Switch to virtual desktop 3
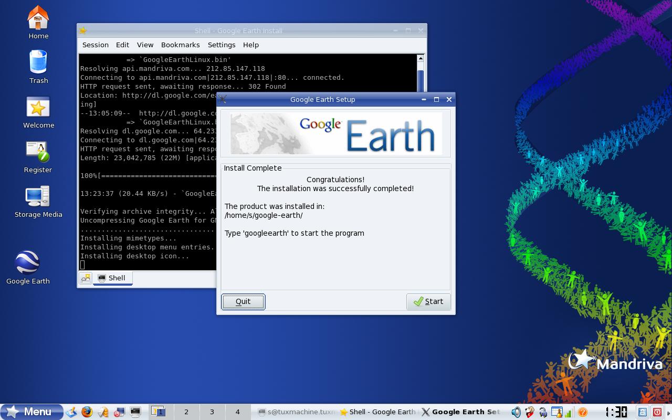 coord(212,412)
